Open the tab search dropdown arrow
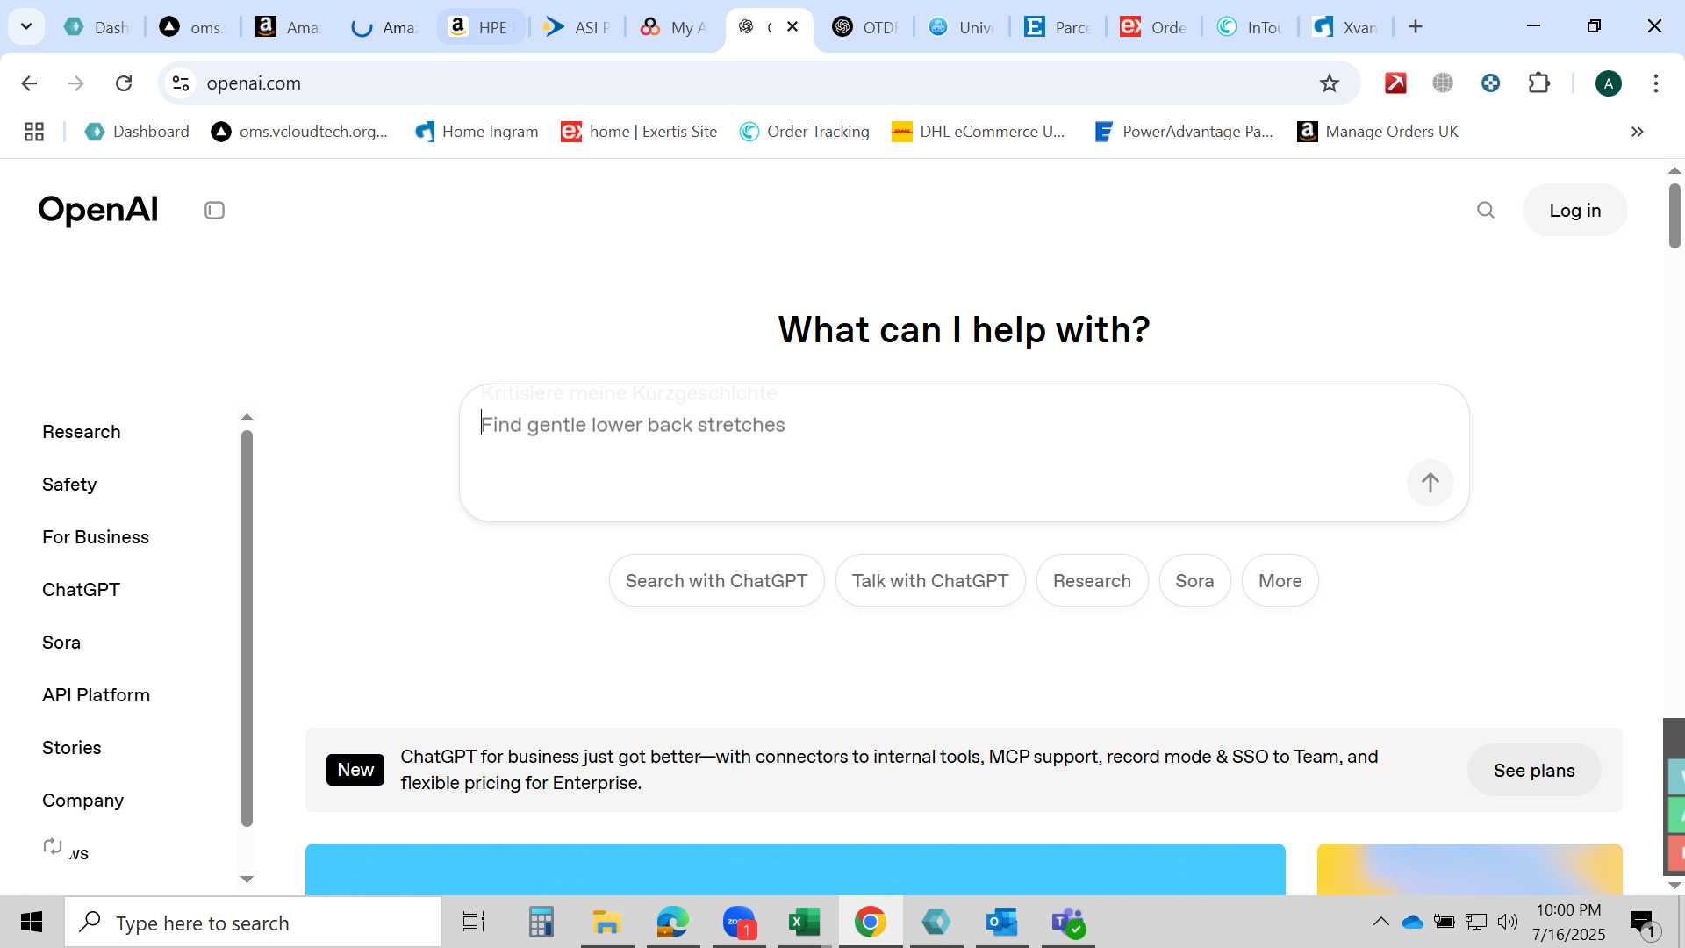 [x=26, y=26]
